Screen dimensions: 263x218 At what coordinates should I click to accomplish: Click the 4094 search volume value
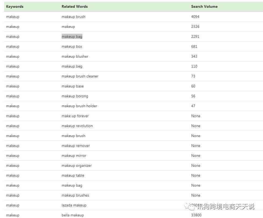click(195, 17)
